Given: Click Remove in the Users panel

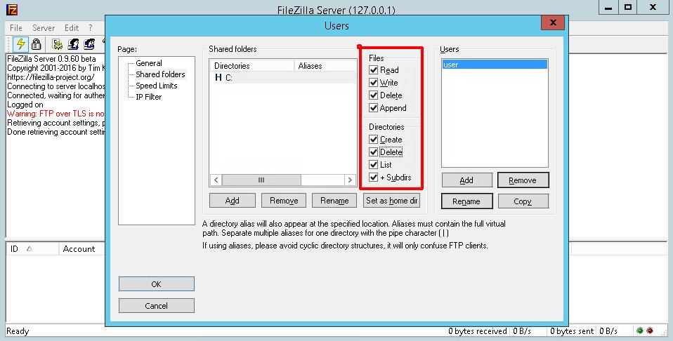Looking at the screenshot, I should [x=523, y=180].
